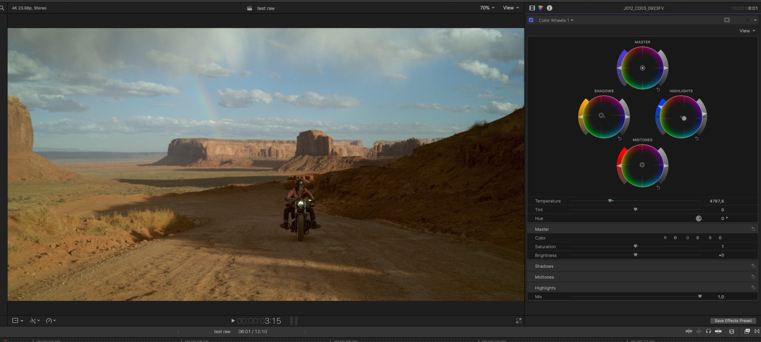Open the 70% viewer zoom dropdown
Screen dimensions: 761x342
coord(487,8)
